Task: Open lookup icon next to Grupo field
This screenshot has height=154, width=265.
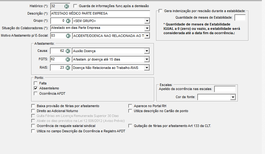Action: (x=68, y=21)
